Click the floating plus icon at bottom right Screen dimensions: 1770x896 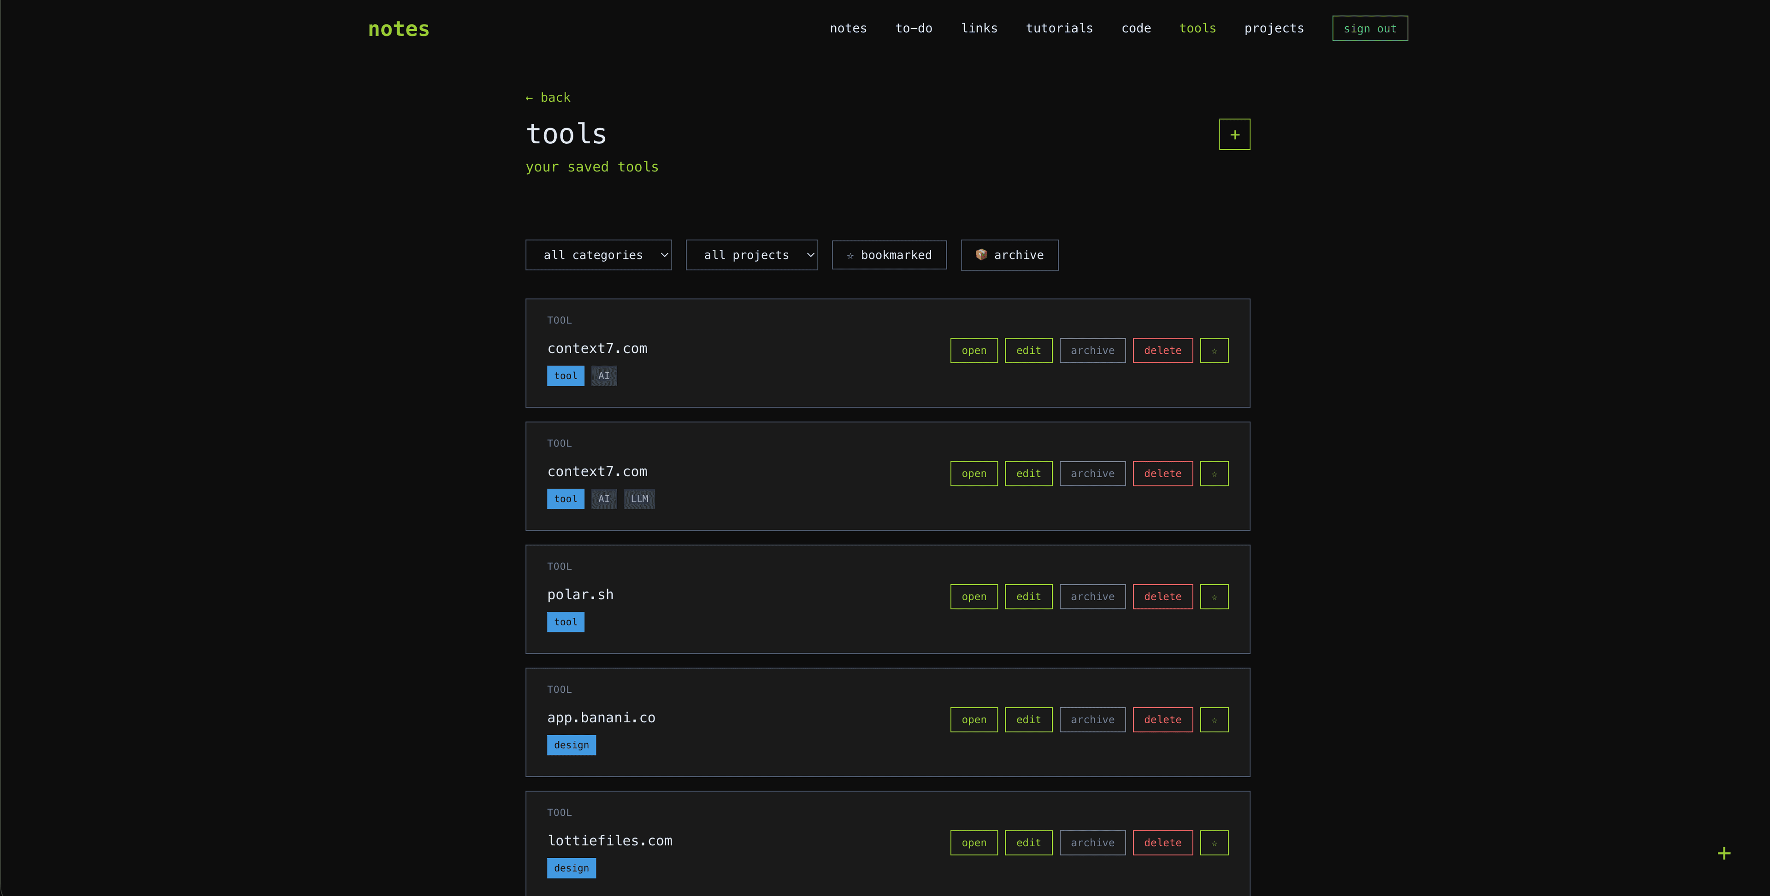tap(1723, 854)
